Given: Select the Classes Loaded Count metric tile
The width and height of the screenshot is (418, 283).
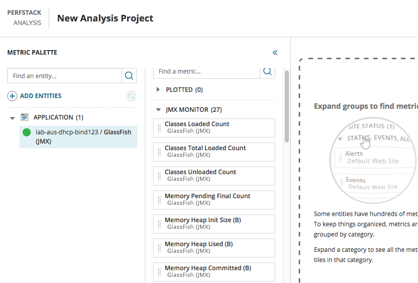Looking at the screenshot, I should point(214,128).
